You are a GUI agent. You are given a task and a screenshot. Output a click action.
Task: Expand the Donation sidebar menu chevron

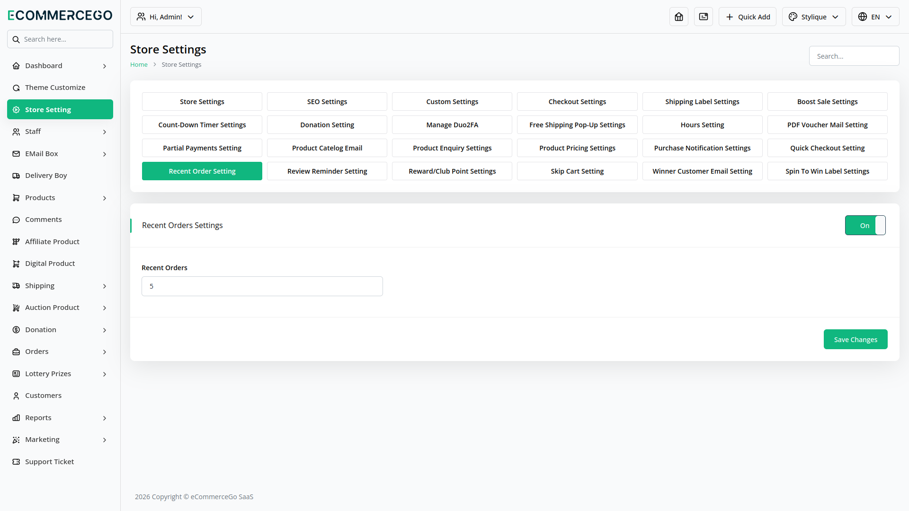click(x=105, y=330)
